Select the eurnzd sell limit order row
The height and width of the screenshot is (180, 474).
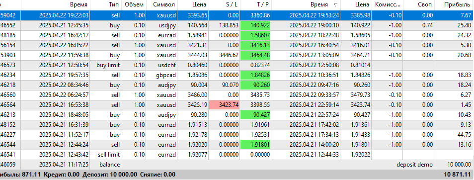(237, 155)
